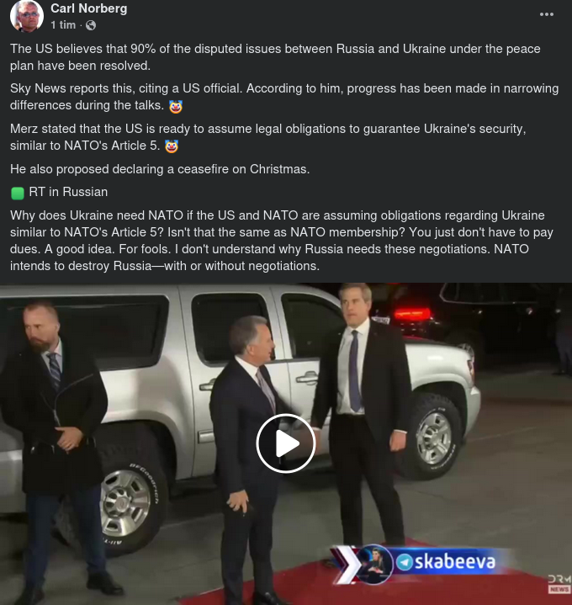Click the 'skabeeva' text in the video banner

pos(455,562)
